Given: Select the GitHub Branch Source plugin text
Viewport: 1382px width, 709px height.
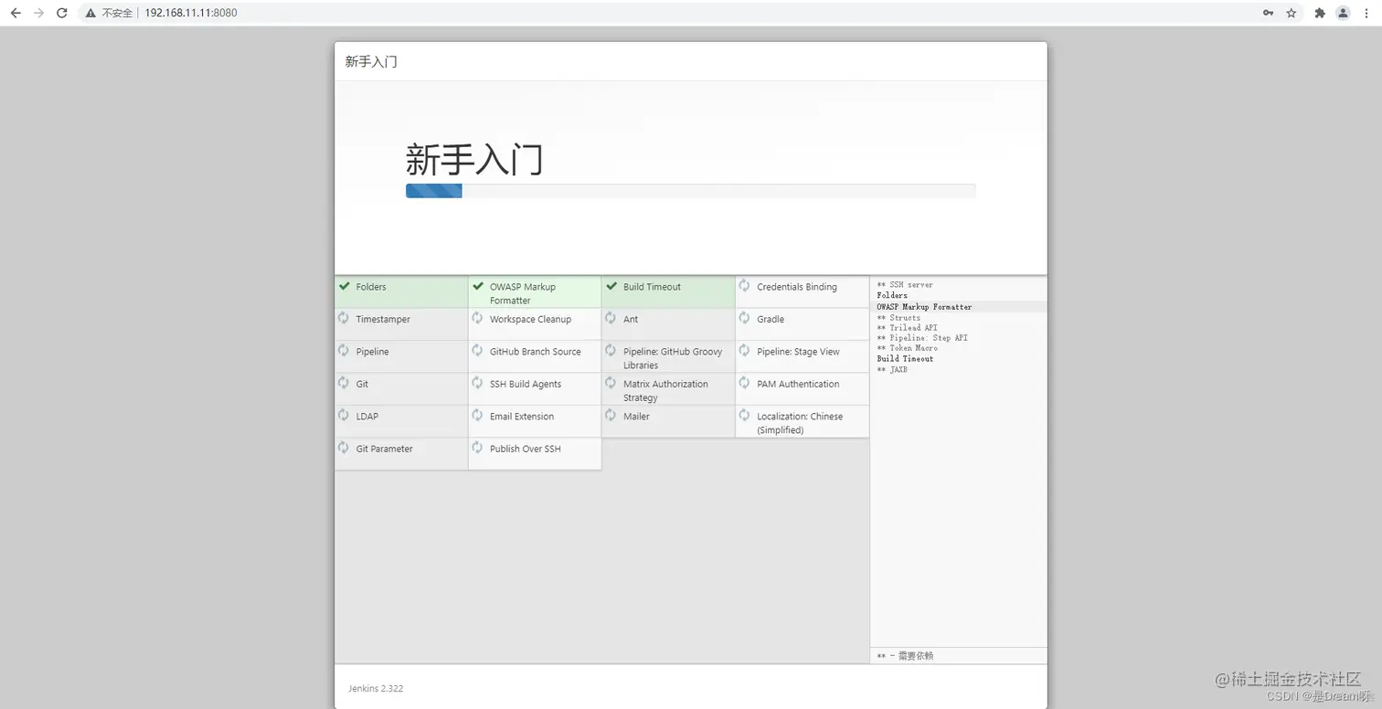Looking at the screenshot, I should (x=536, y=352).
